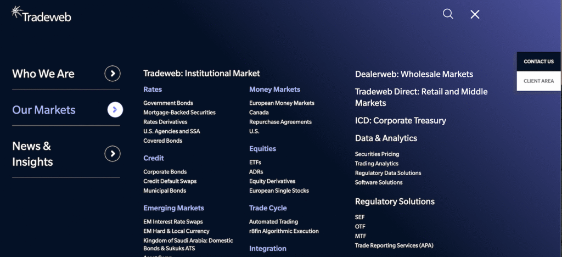Open Equities section heading
Image resolution: width=562 pixels, height=257 pixels.
[x=262, y=148]
